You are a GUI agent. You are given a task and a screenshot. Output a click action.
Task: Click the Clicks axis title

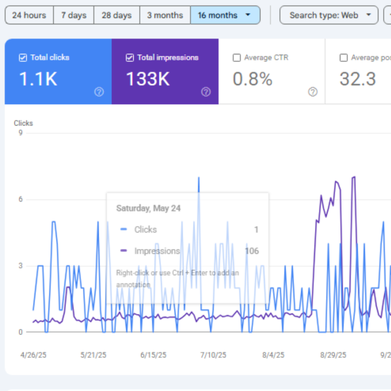tap(23, 123)
